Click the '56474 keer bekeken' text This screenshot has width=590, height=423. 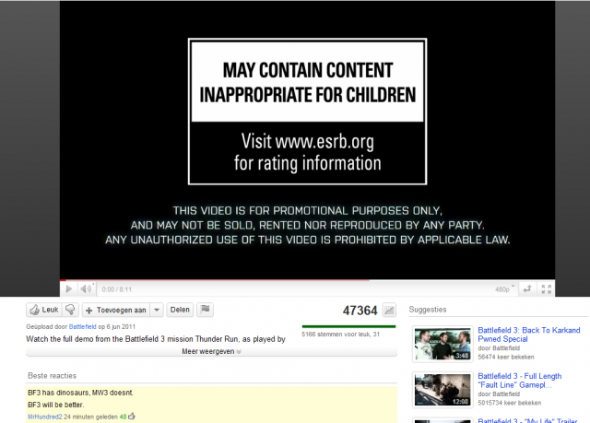click(506, 357)
